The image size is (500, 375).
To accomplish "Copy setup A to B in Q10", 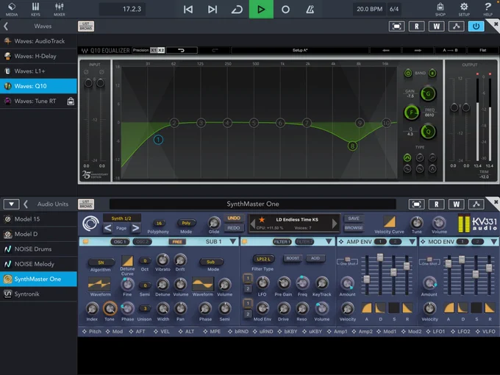I will tap(450, 50).
